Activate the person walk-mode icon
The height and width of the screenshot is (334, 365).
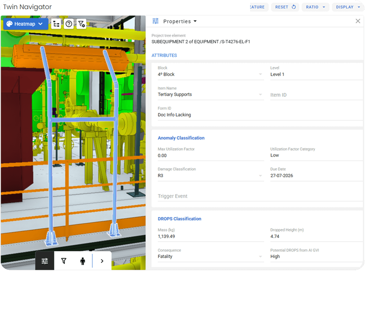click(x=83, y=261)
